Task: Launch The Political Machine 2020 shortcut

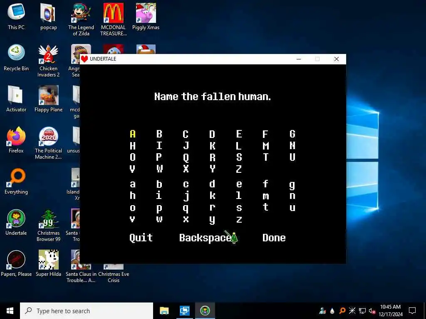Action: coord(48,143)
